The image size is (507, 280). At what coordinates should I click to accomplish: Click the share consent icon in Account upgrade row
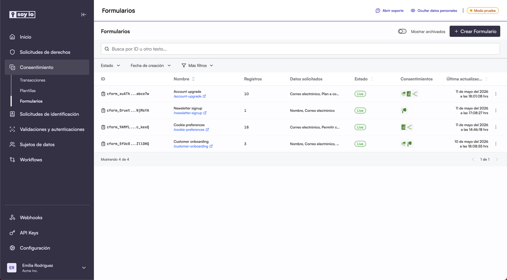coord(415,94)
